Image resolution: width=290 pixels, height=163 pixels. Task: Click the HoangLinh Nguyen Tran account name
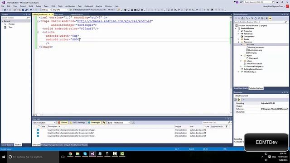pos(273,6)
